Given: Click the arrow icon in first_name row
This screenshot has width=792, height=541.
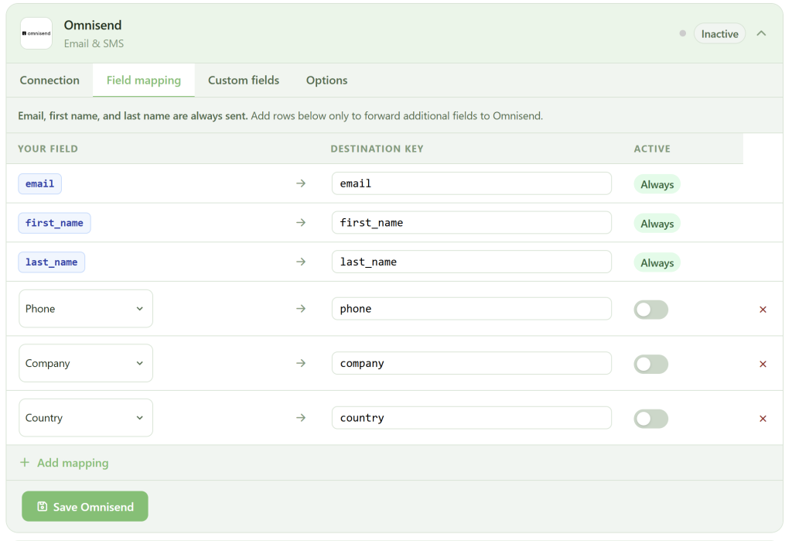Looking at the screenshot, I should [x=301, y=222].
